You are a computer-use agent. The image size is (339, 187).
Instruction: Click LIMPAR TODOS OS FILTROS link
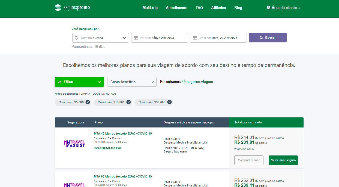tap(98, 94)
